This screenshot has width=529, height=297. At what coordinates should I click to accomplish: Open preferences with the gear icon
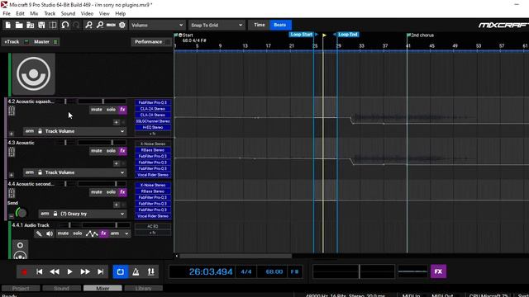point(122,25)
